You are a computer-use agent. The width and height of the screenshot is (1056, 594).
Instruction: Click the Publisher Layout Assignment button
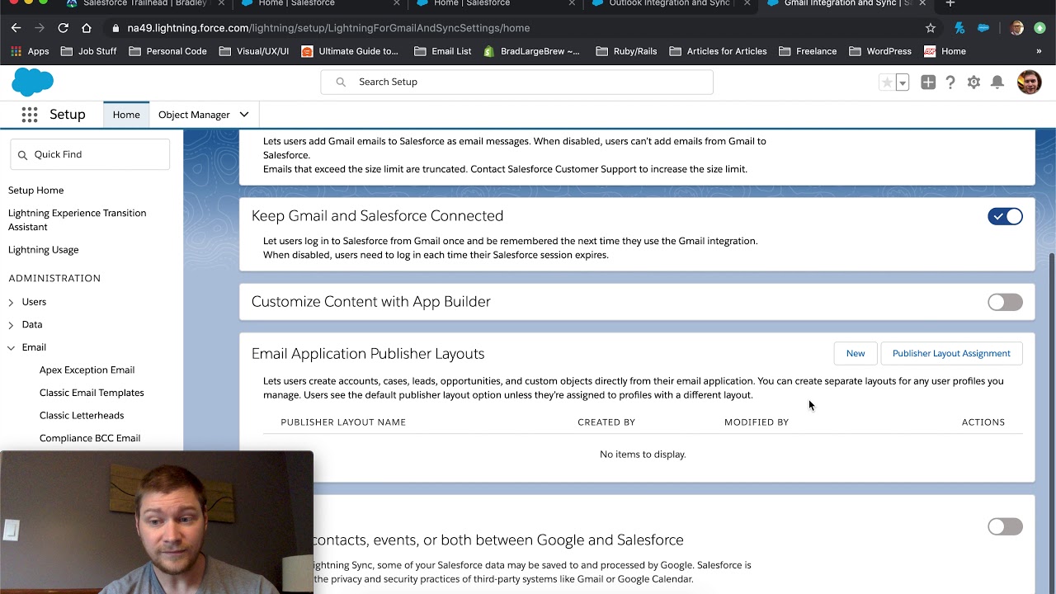(x=951, y=353)
